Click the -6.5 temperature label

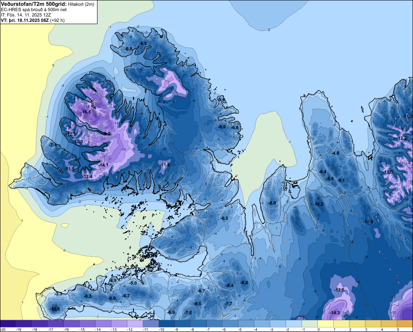pos(224,218)
